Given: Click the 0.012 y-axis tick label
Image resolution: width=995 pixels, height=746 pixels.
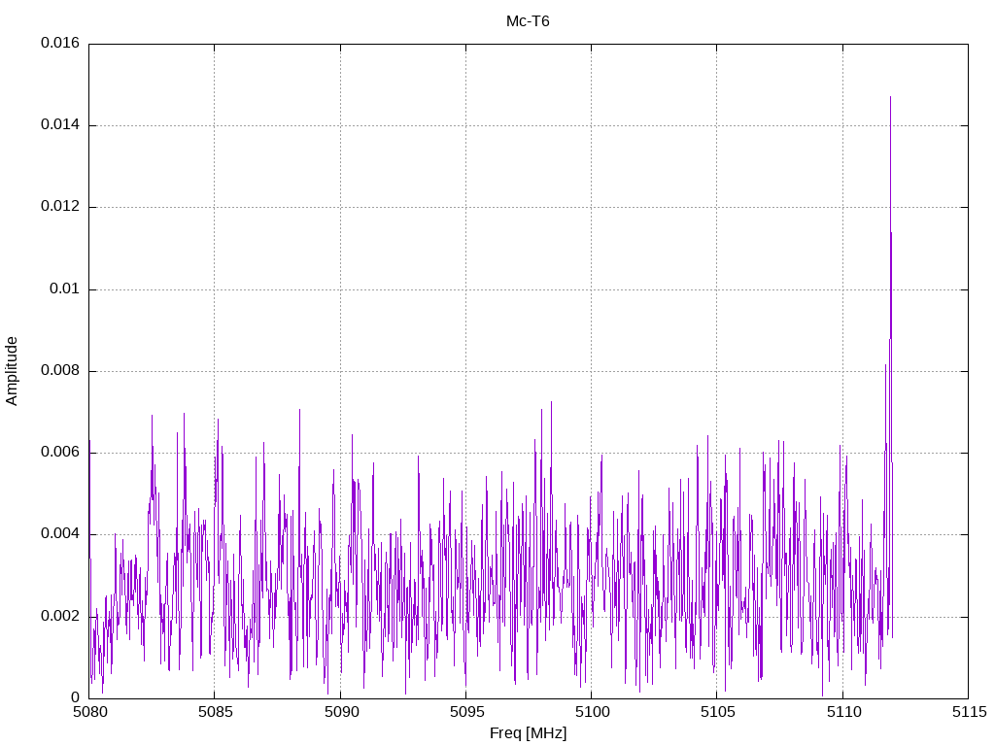Looking at the screenshot, I should 59,207.
